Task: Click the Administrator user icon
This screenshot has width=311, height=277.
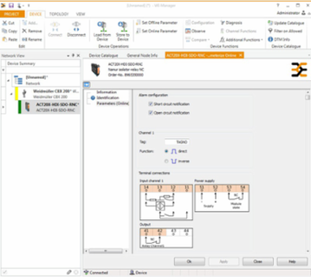Action: click(304, 13)
